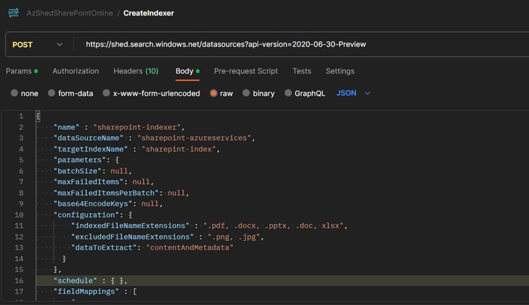Viewport: 529px width, 305px height.
Task: Click the "targetIndexName" key on line 4
Action: 90,149
